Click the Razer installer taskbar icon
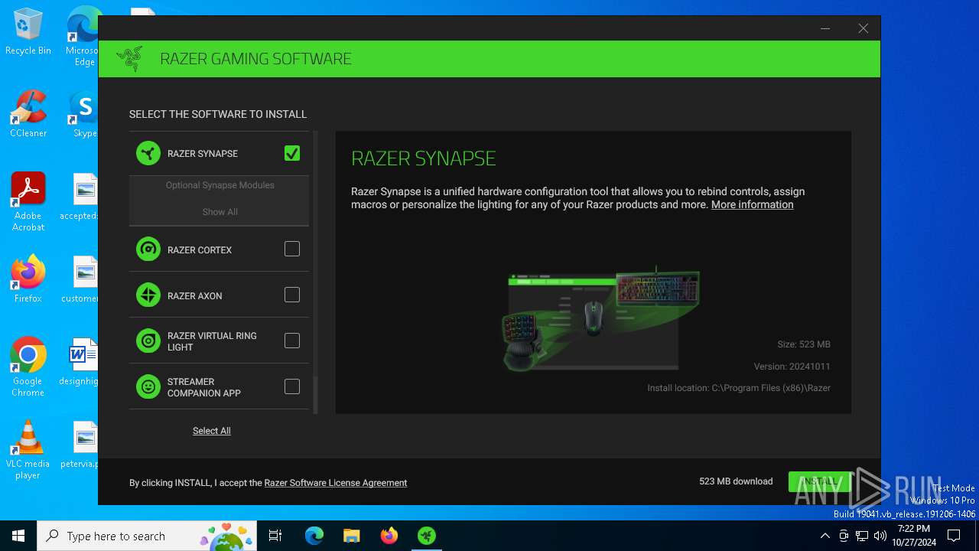The height and width of the screenshot is (551, 979). point(427,536)
